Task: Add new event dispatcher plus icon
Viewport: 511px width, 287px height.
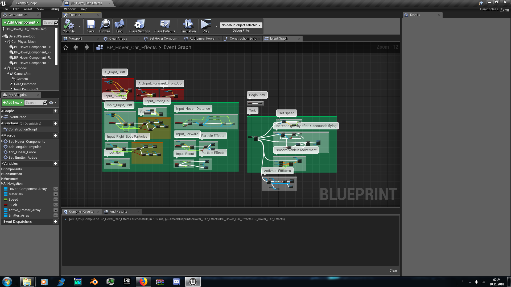Action: coord(55,222)
